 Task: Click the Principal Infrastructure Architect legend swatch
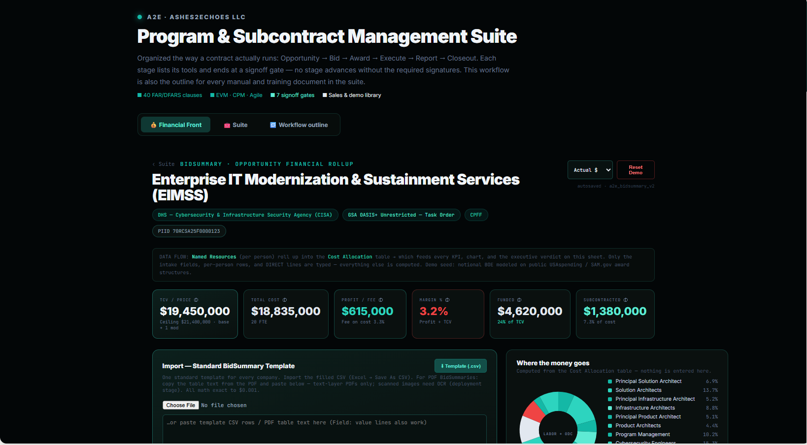[610, 399]
